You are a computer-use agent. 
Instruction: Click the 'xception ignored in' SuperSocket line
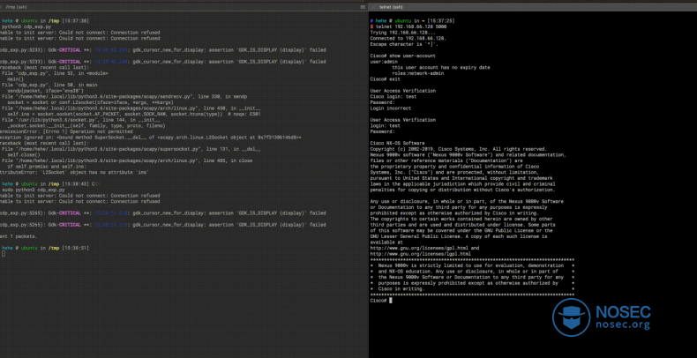pyautogui.click(x=151, y=138)
